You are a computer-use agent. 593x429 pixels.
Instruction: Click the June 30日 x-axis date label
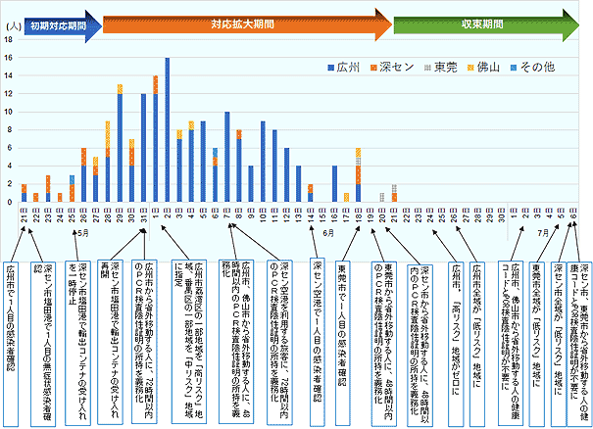[501, 214]
